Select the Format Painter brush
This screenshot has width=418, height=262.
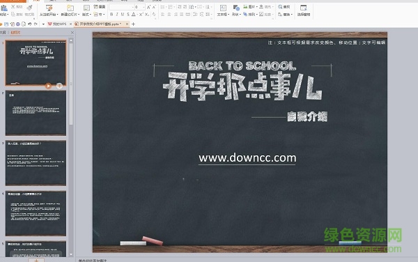tap(29, 8)
